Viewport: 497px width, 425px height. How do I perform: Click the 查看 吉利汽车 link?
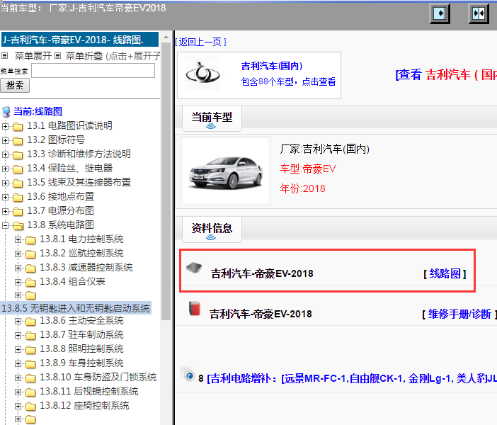446,75
